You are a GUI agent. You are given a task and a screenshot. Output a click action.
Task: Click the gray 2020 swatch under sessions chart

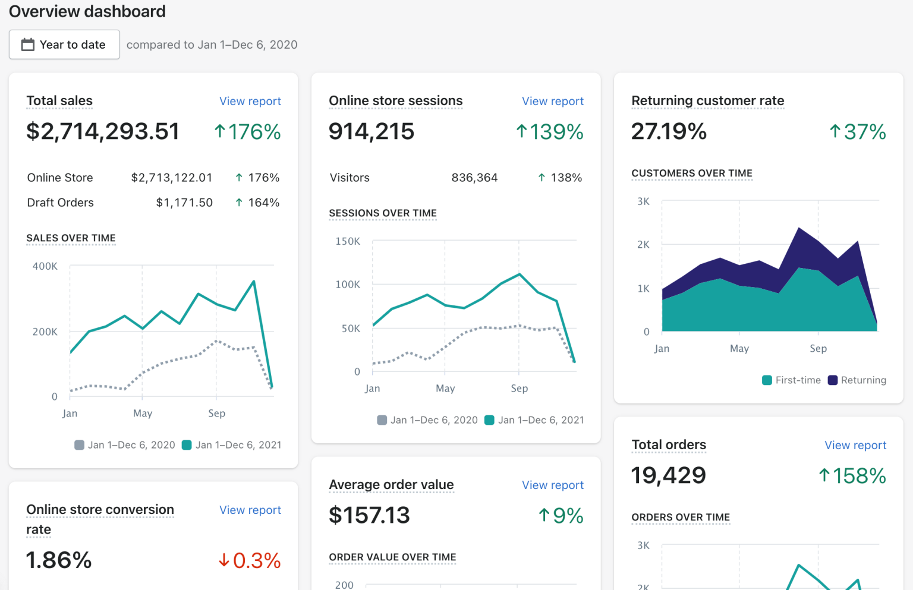[382, 420]
